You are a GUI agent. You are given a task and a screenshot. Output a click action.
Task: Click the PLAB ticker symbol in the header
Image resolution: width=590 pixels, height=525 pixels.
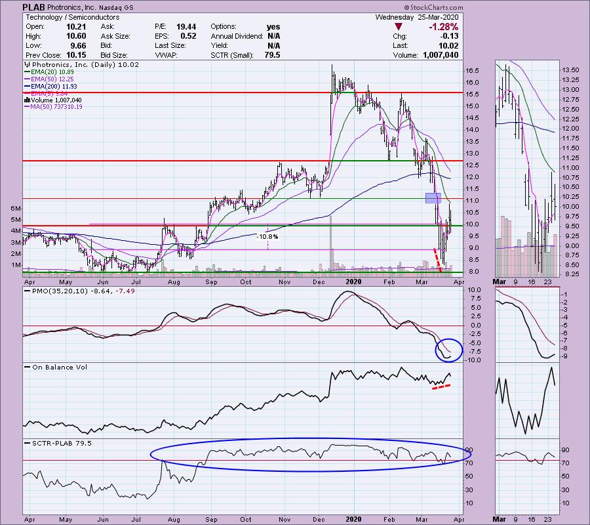34,7
